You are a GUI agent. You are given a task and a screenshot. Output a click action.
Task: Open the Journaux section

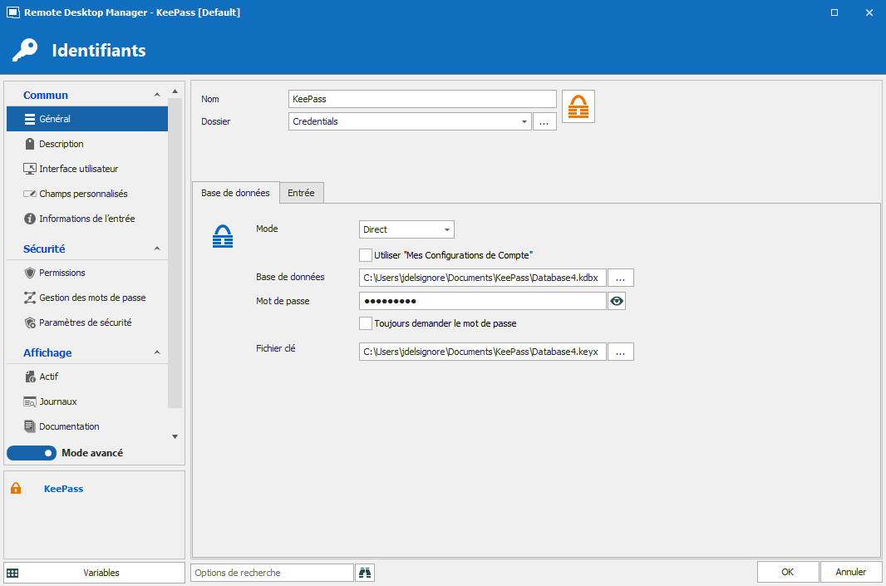click(57, 401)
